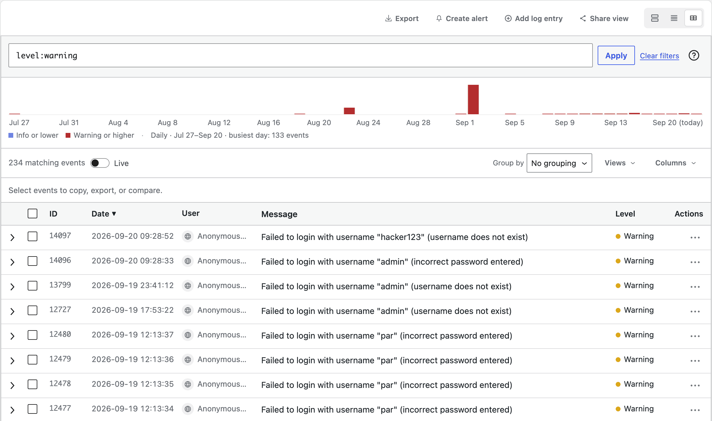Click the User column header
The width and height of the screenshot is (712, 421).
coord(190,213)
